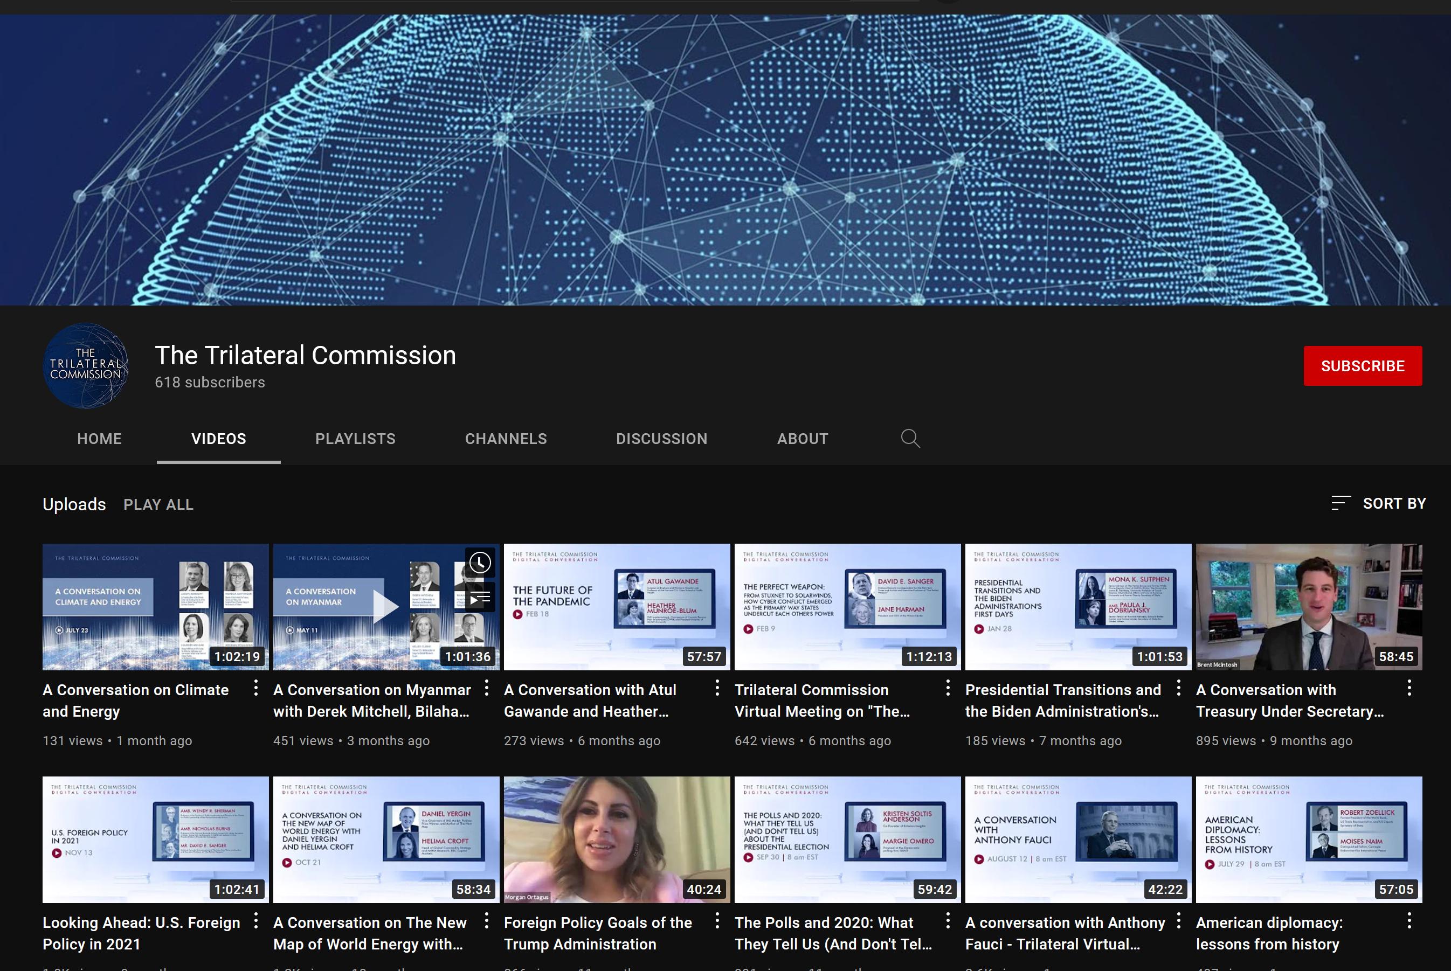Open three-dot menu for Anthony Fauci video

click(x=1178, y=921)
